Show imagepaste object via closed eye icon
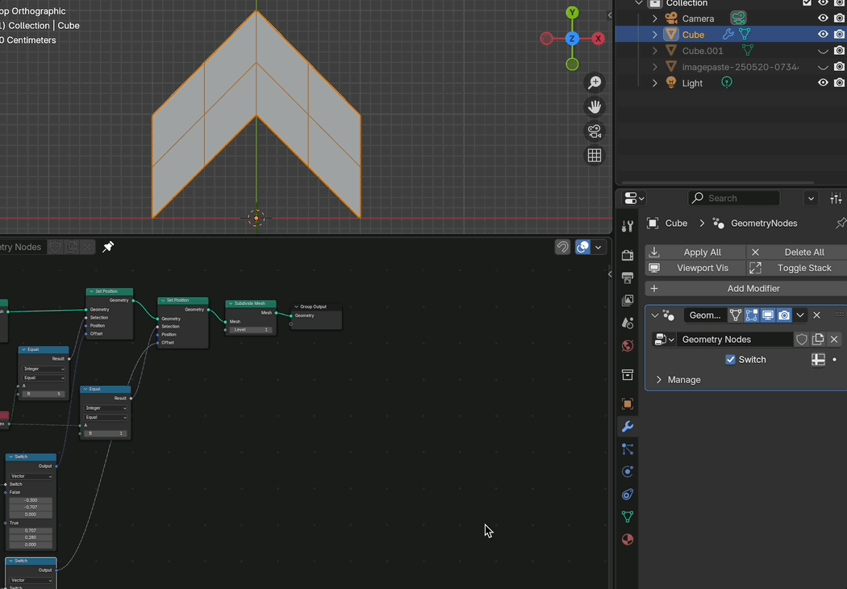 pyautogui.click(x=823, y=67)
